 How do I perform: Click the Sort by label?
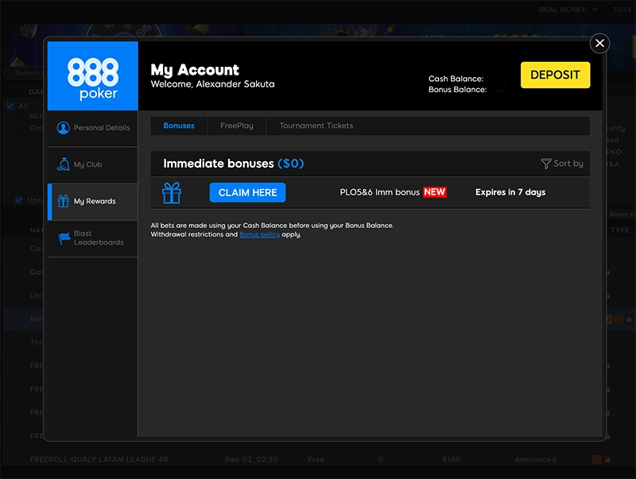click(x=568, y=164)
